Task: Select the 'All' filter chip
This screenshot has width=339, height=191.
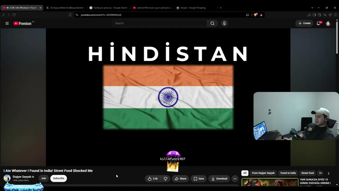Action: point(245,173)
